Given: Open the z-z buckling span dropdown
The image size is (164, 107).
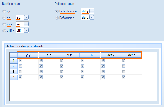Looking at the screenshot, I should pyautogui.click(x=26, y=18).
